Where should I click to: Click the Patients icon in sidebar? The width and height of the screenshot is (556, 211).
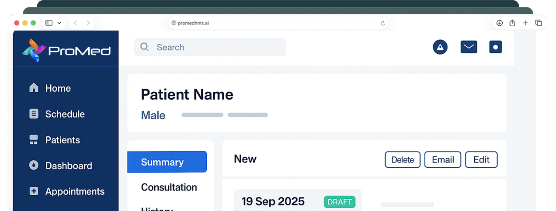pyautogui.click(x=34, y=140)
